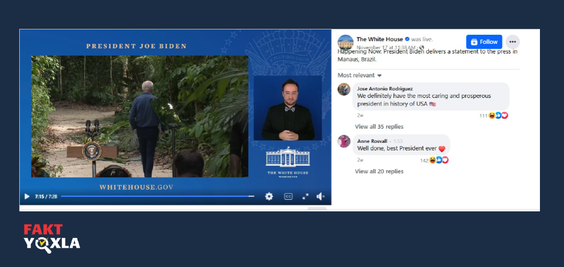Follow The White House page

coord(484,42)
